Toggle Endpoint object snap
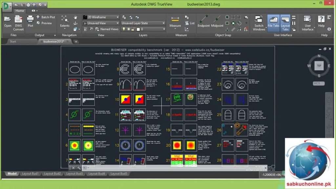This screenshot has width=336, height=189. pyautogui.click(x=203, y=23)
